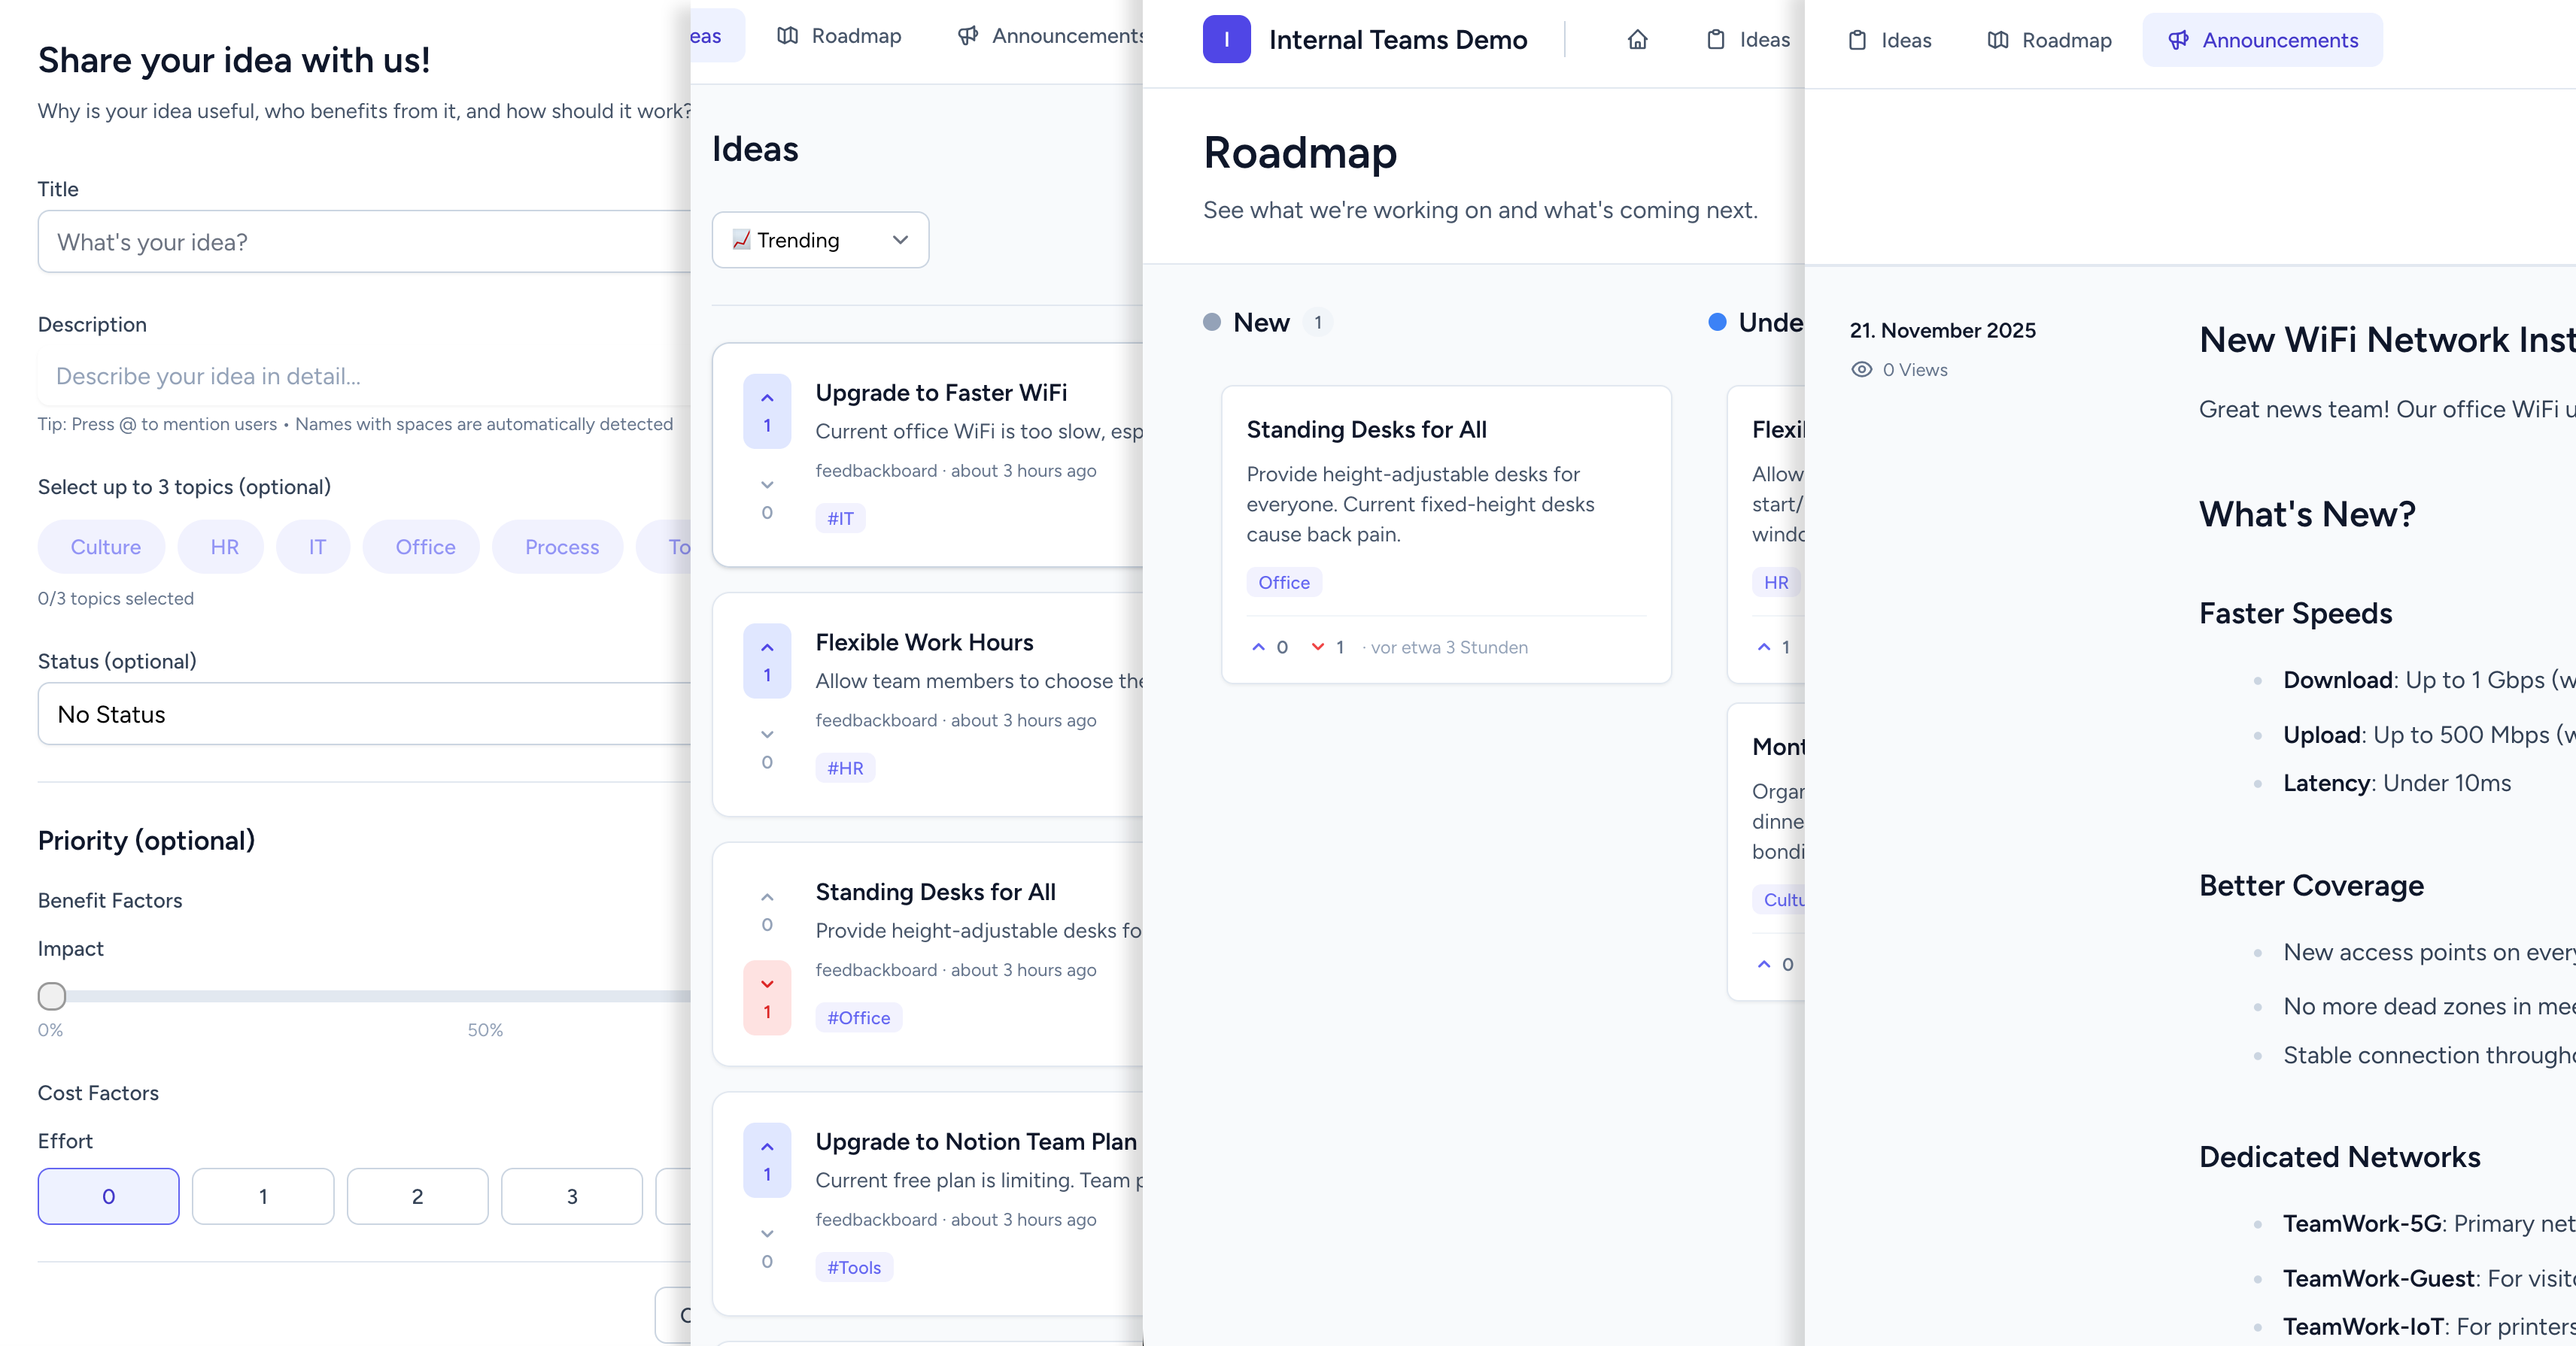The image size is (2576, 1346).
Task: Select the IT topic for your idea
Action: pos(313,547)
